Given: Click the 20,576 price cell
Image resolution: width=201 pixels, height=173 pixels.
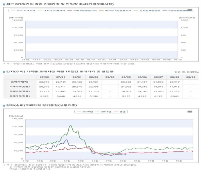Looking at the screenshot, I should pyautogui.click(x=77, y=87).
